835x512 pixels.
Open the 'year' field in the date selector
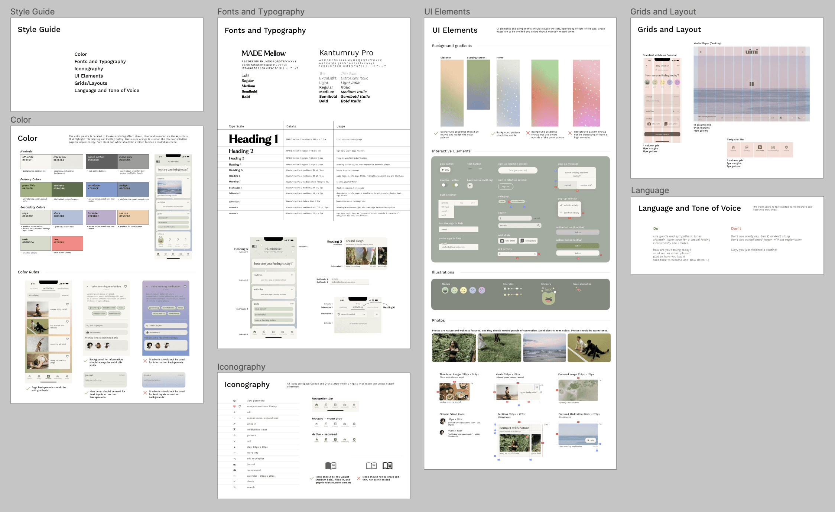[473, 203]
